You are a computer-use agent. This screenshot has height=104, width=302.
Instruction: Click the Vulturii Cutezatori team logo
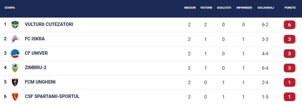coord(15,25)
